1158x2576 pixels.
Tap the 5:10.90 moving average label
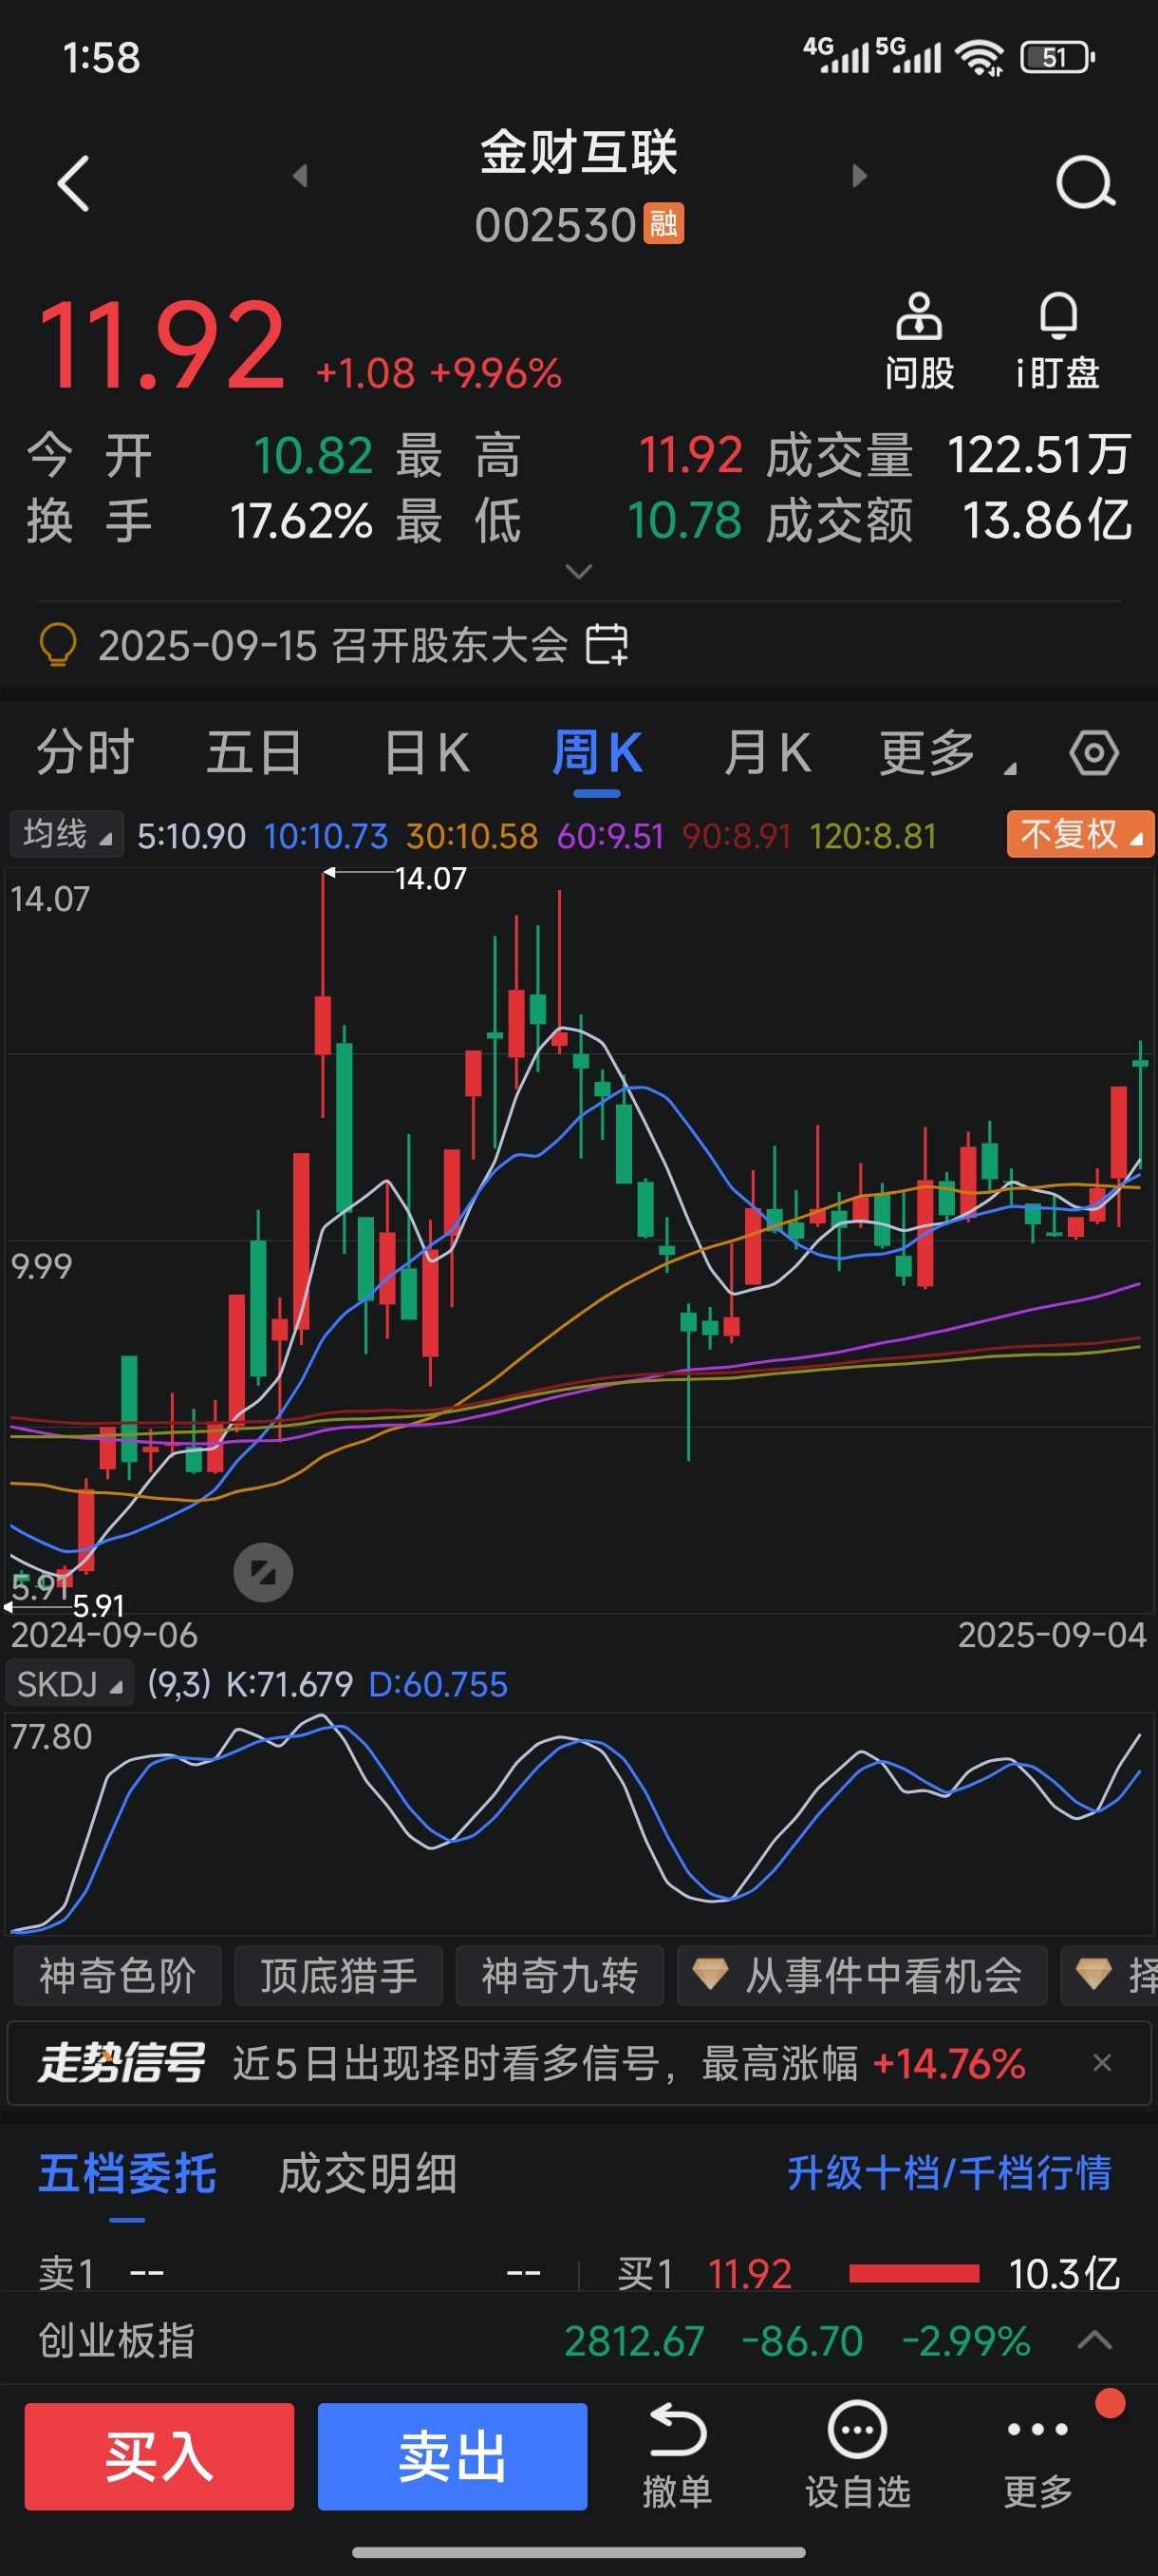point(191,835)
